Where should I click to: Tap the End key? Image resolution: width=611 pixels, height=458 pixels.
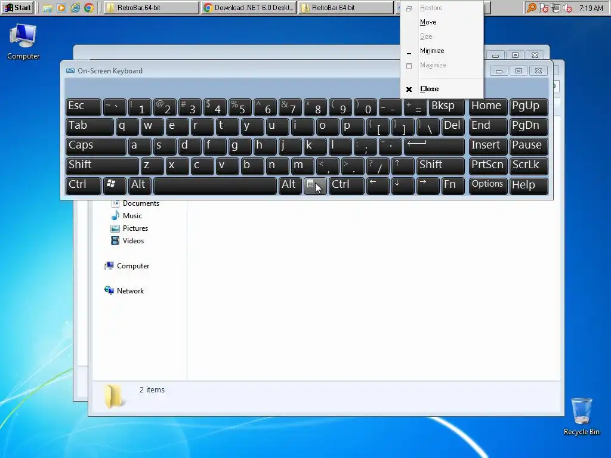pyautogui.click(x=488, y=126)
